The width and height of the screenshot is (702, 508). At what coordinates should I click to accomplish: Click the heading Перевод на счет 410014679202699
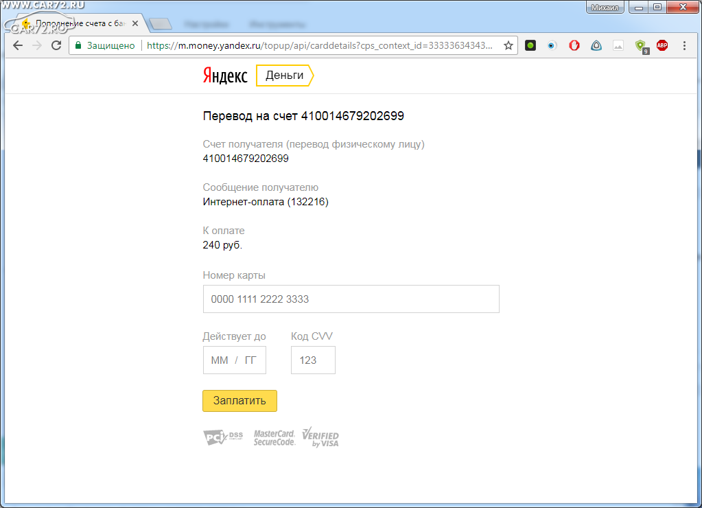pyautogui.click(x=303, y=116)
